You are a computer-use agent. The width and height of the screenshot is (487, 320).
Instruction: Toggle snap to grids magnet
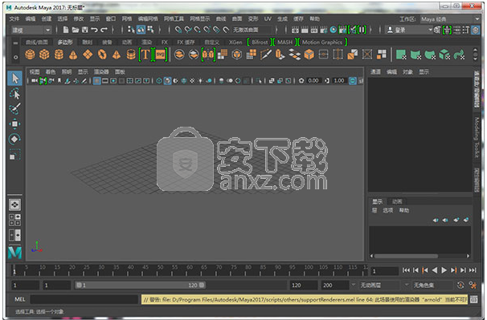pos(178,30)
